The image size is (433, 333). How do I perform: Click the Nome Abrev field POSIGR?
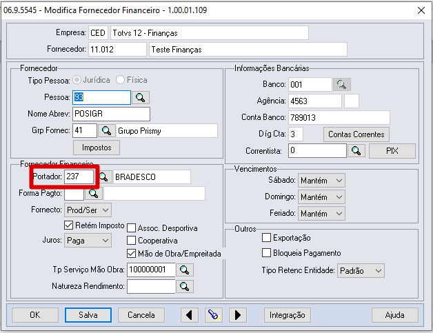click(111, 114)
